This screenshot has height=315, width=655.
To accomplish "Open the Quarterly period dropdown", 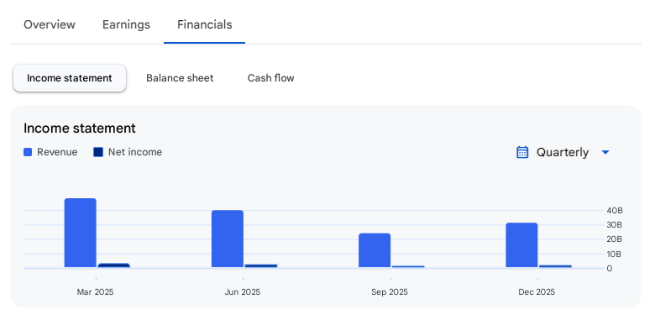I will [563, 153].
